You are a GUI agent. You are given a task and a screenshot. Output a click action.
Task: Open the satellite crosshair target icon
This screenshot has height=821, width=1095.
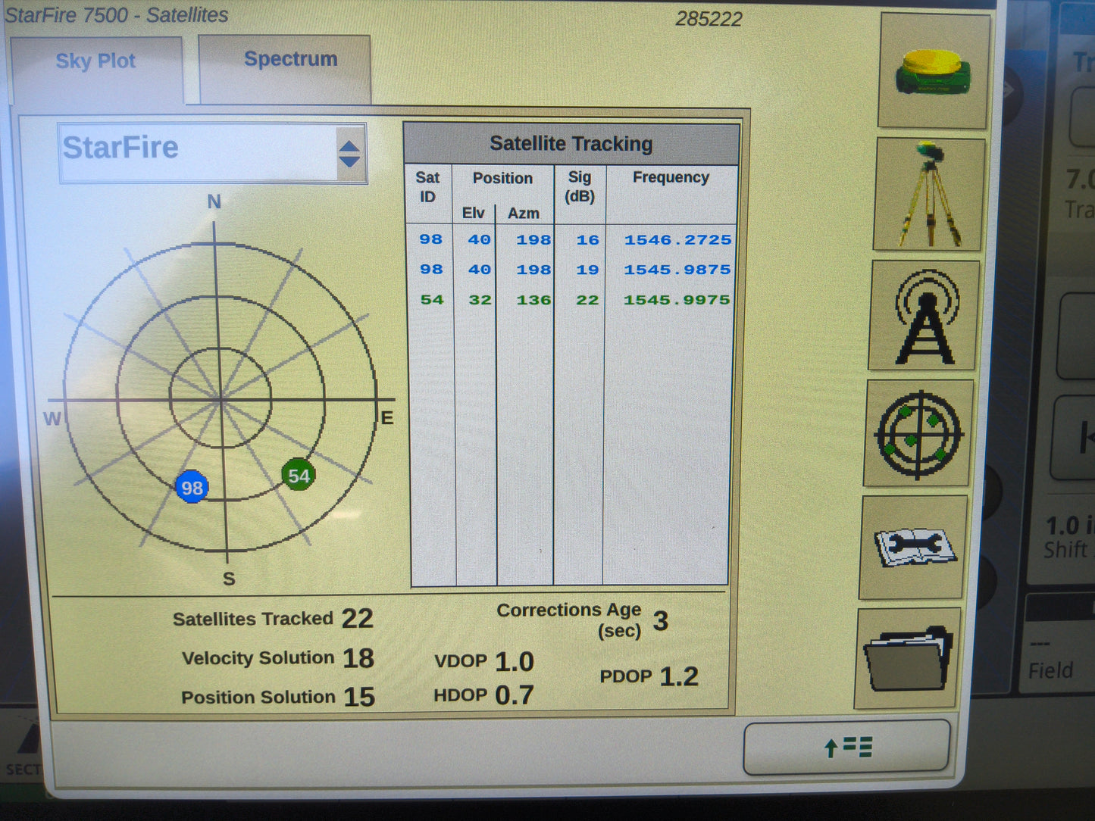pos(918,433)
